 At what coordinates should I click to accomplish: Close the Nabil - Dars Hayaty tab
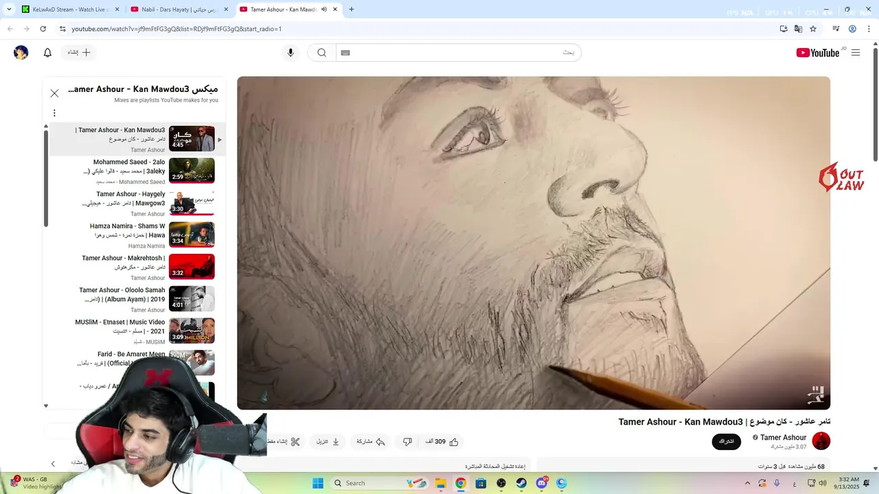point(226,10)
